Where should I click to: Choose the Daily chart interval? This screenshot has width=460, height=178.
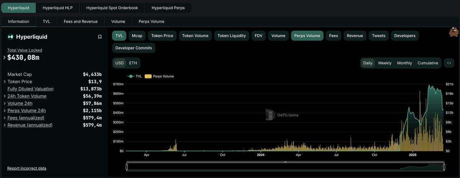[x=368, y=63]
